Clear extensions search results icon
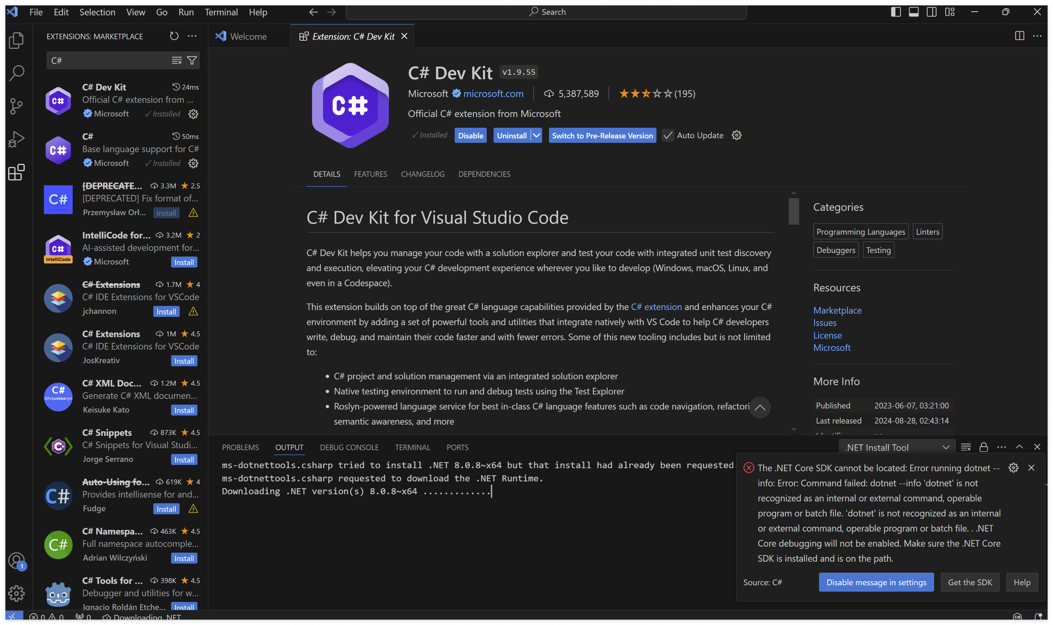 pos(177,61)
